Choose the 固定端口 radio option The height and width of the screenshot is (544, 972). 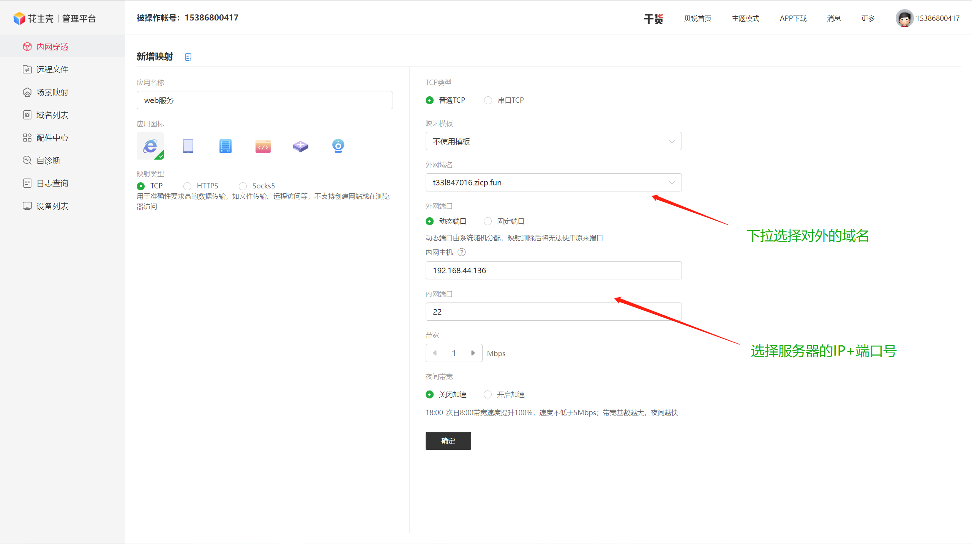488,221
